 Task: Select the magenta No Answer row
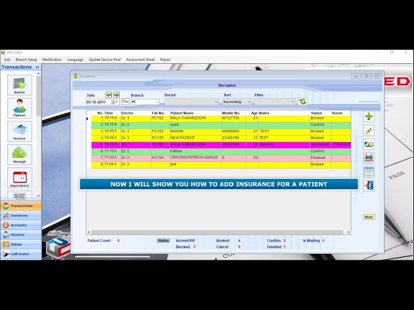(x=221, y=145)
